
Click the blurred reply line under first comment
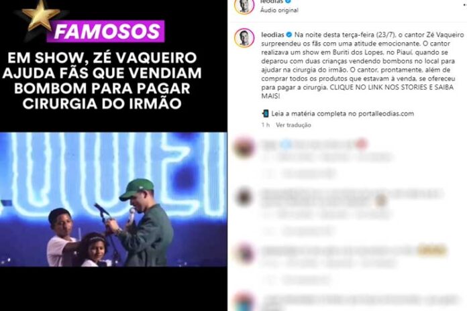pos(308,174)
